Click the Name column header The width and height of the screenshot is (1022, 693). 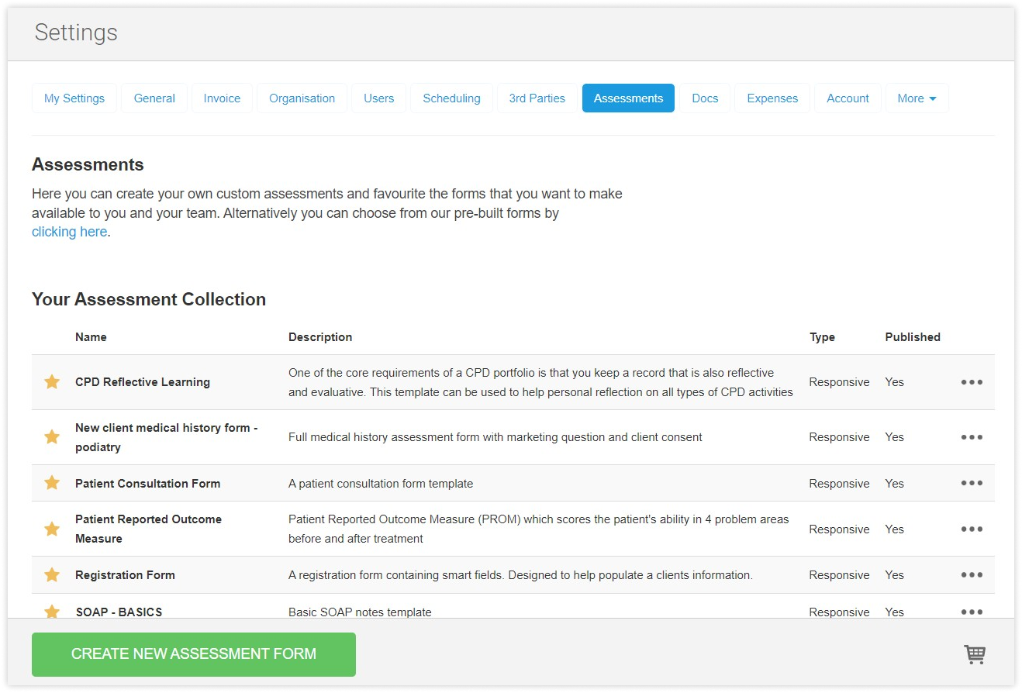point(91,337)
